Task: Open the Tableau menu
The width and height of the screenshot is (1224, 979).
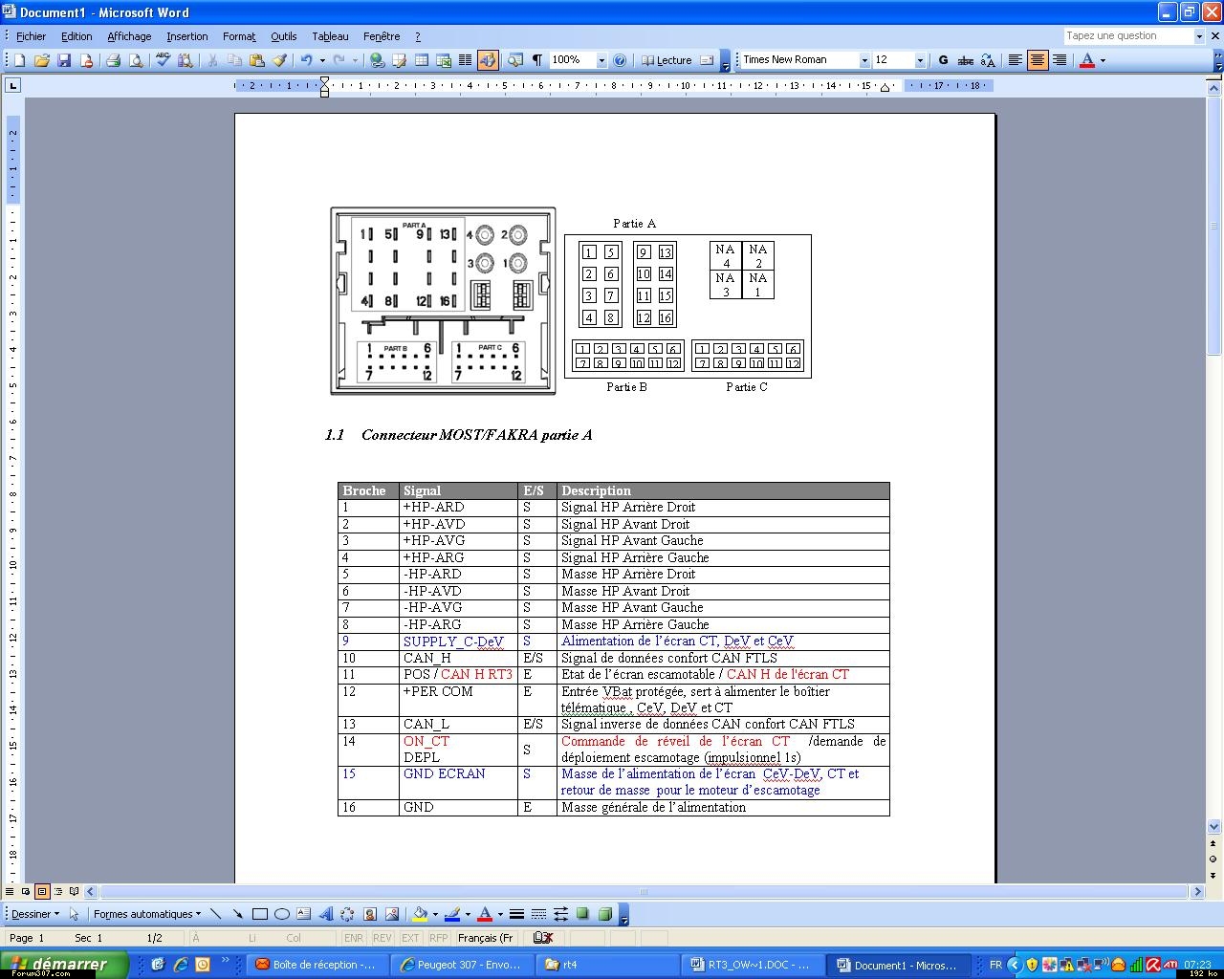Action: (330, 36)
